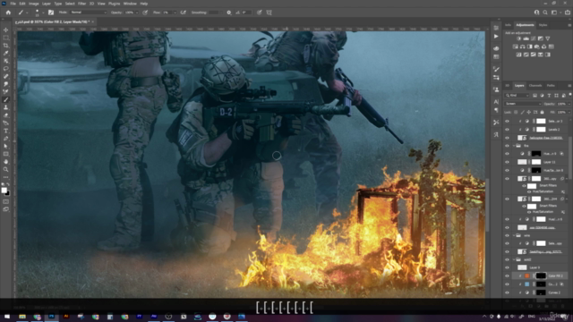The height and width of the screenshot is (322, 573).
Task: Collapse the fire layer group
Action: coord(513,146)
